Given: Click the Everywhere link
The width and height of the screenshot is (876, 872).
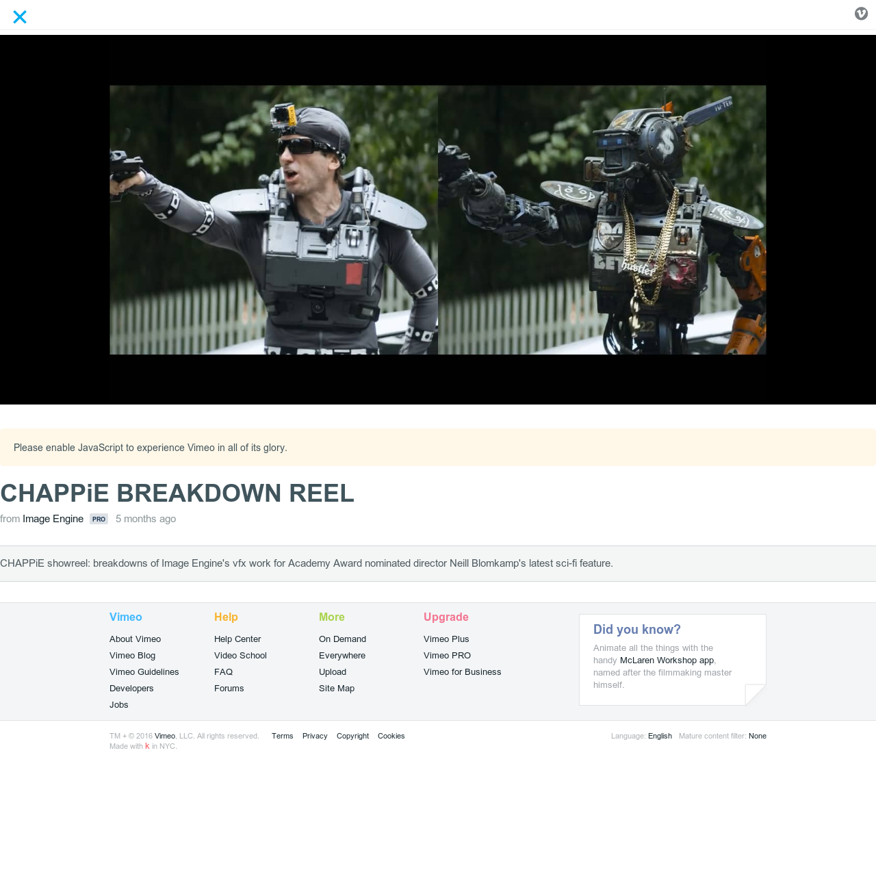Looking at the screenshot, I should coord(342,656).
